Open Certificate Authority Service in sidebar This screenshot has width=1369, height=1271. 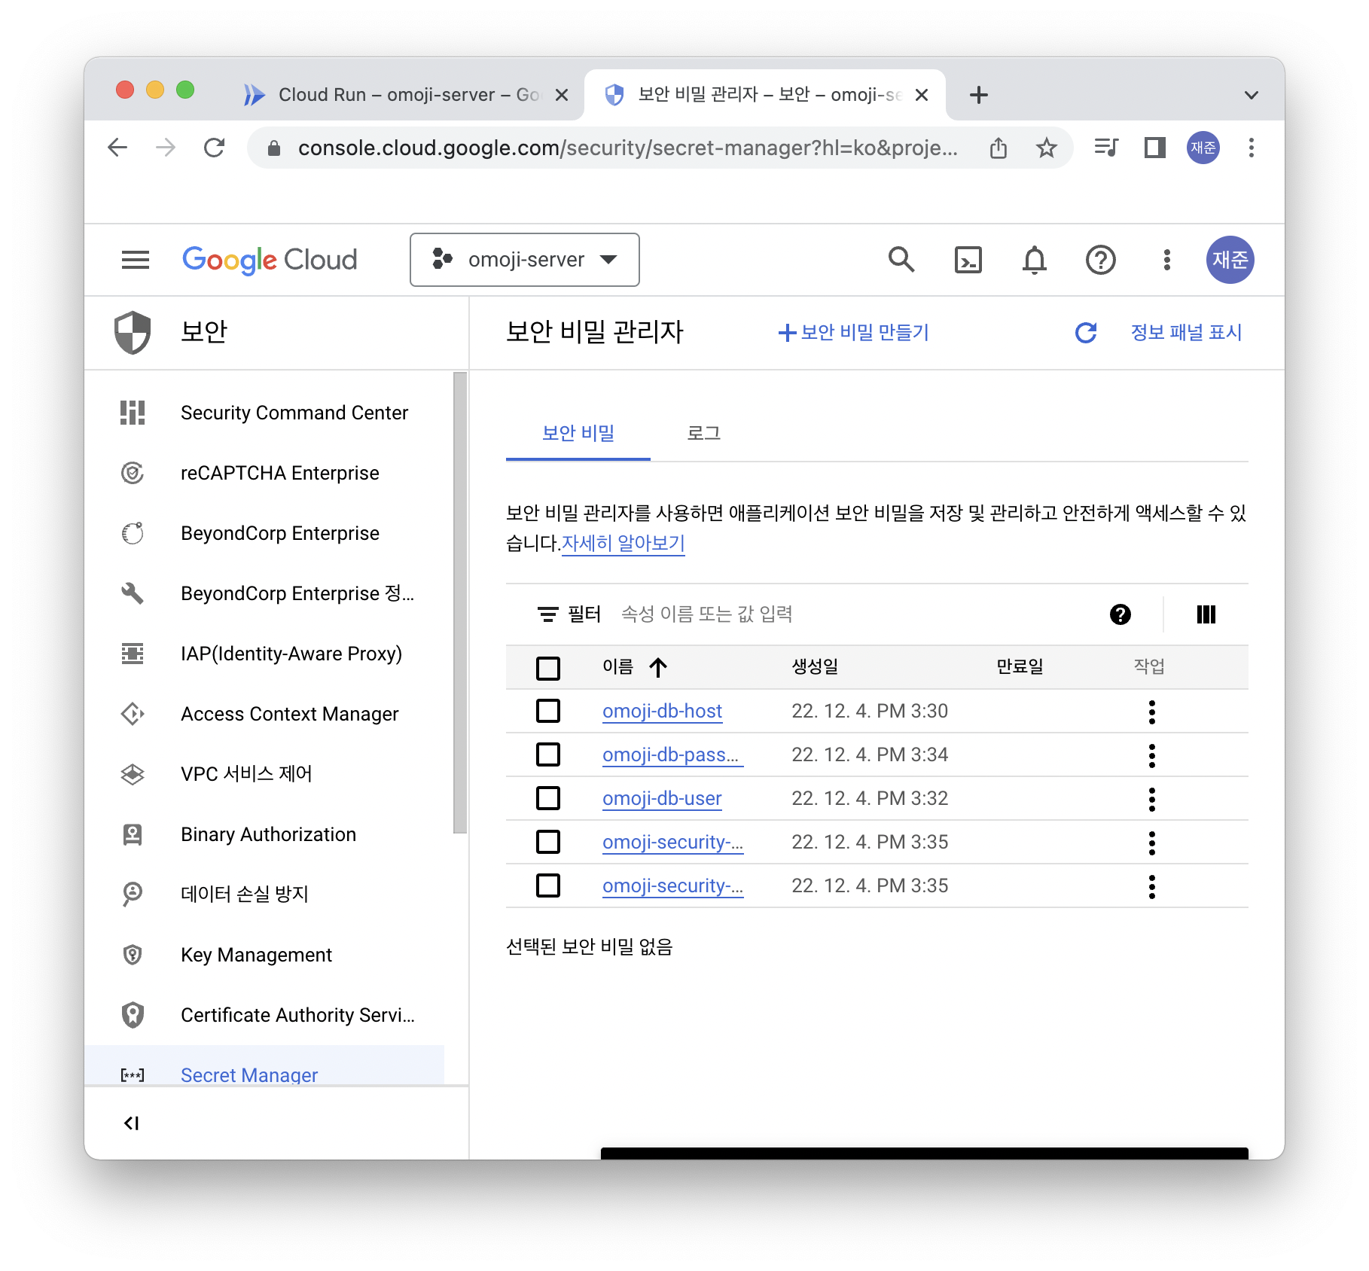(x=264, y=1015)
